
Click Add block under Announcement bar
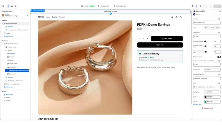pyautogui.click(x=9, y=27)
